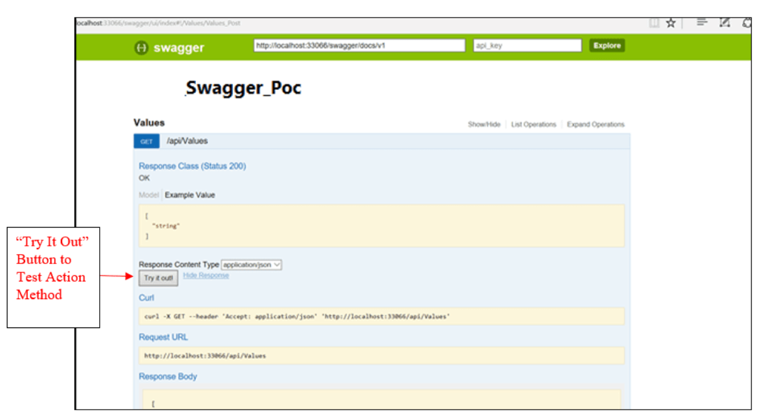Switch to the Model view
776x419 pixels.
(149, 195)
